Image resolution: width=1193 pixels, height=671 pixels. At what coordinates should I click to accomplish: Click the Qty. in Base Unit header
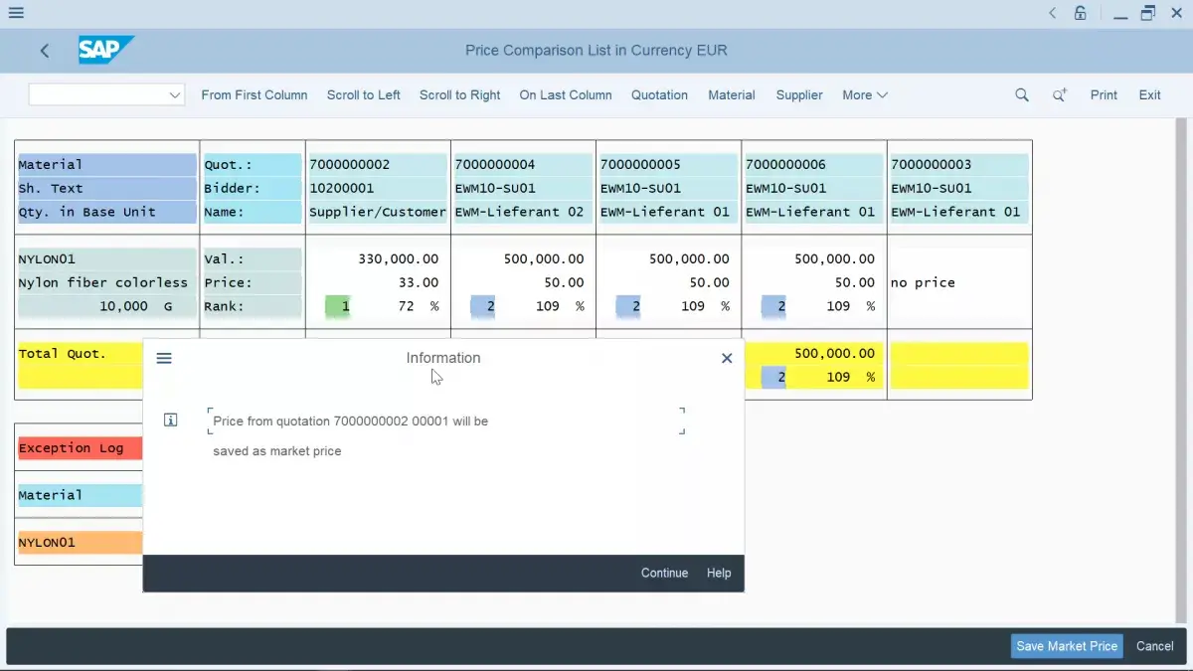[107, 212]
